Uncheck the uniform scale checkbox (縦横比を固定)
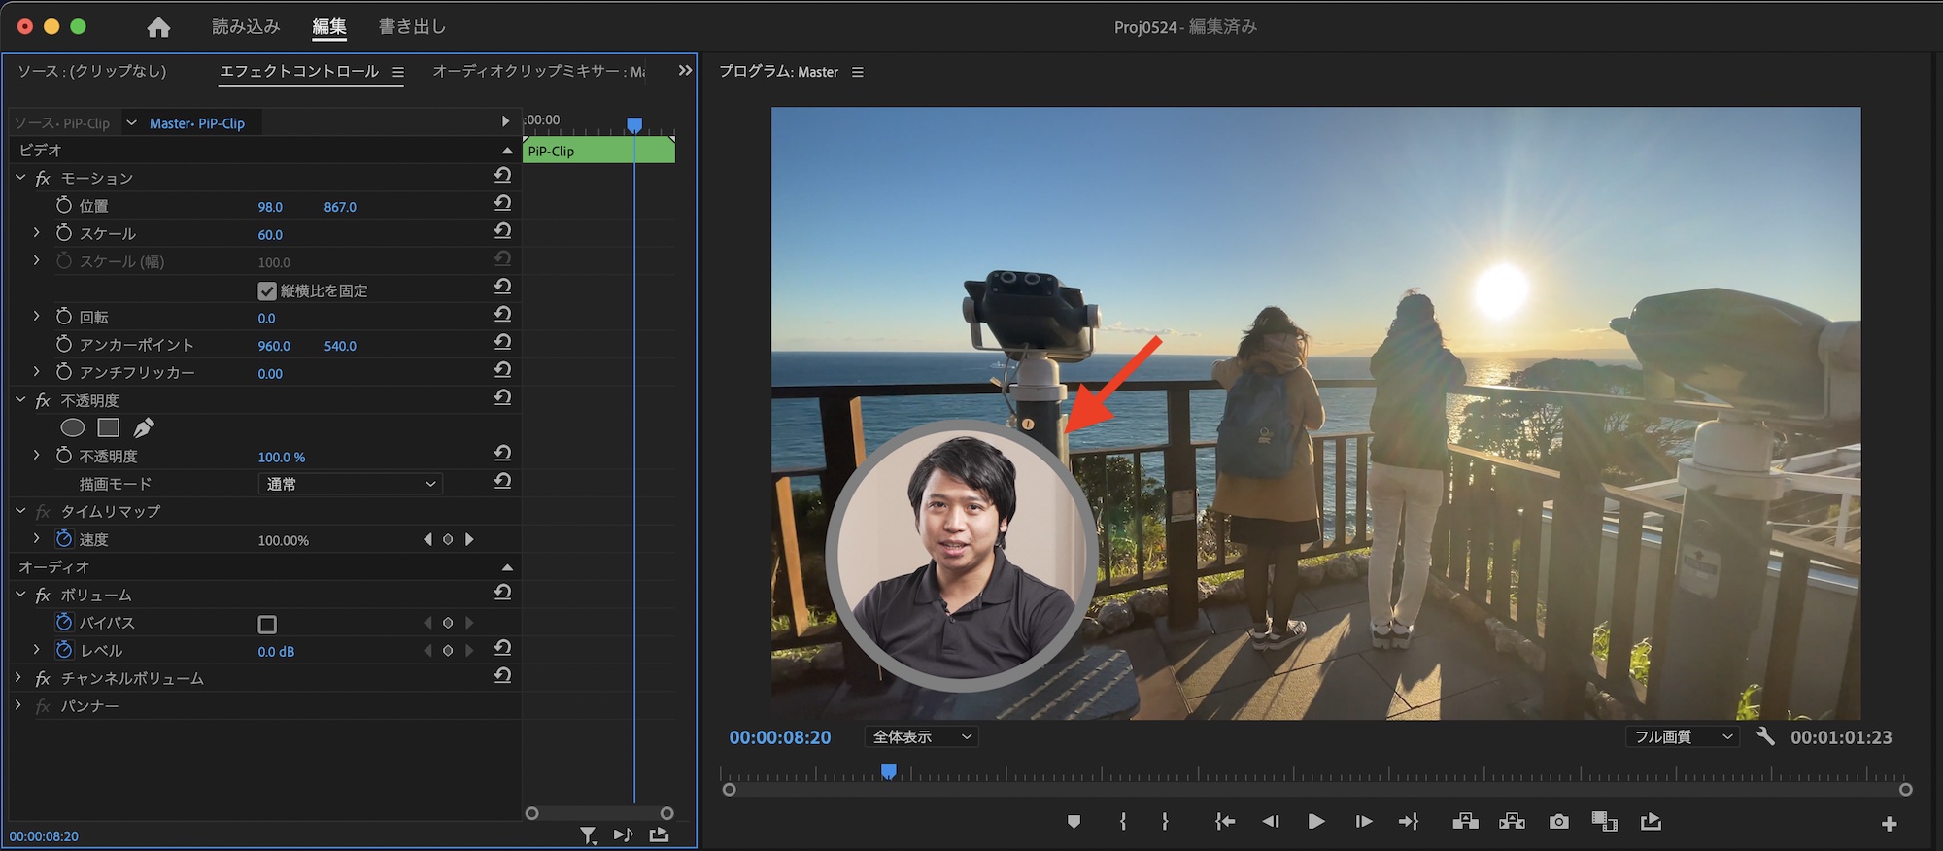This screenshot has width=1943, height=851. (x=267, y=290)
